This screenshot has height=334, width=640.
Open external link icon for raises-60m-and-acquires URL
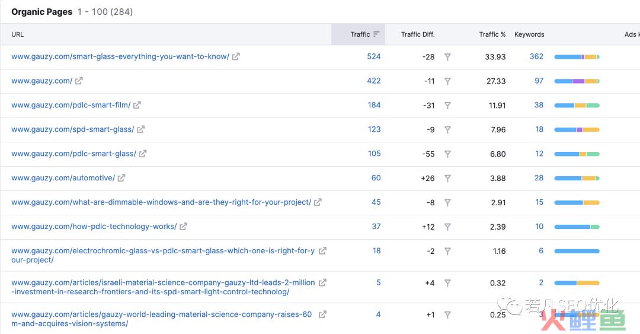tap(322, 314)
